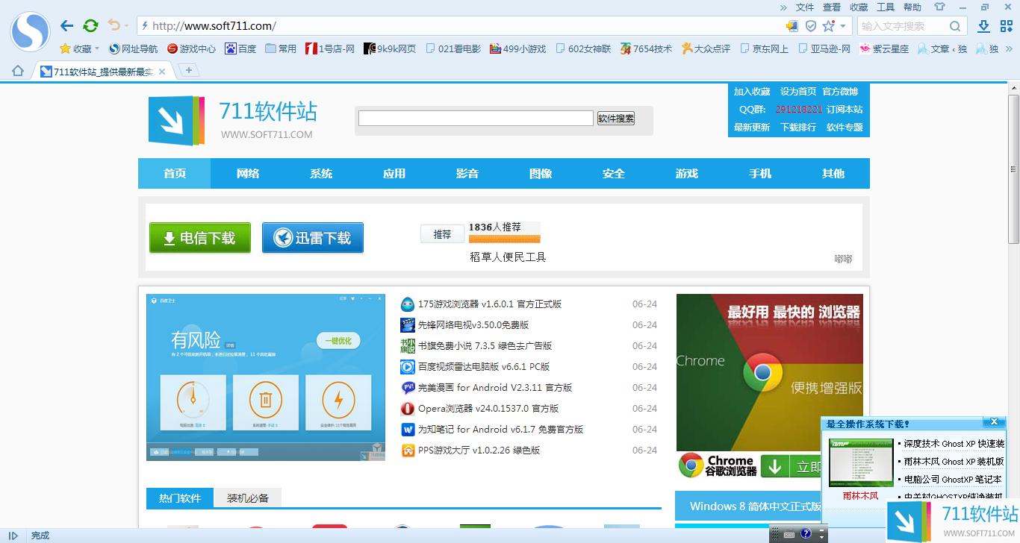This screenshot has width=1020, height=543.
Task: Click the undo closed tab arrow
Action: point(113,25)
